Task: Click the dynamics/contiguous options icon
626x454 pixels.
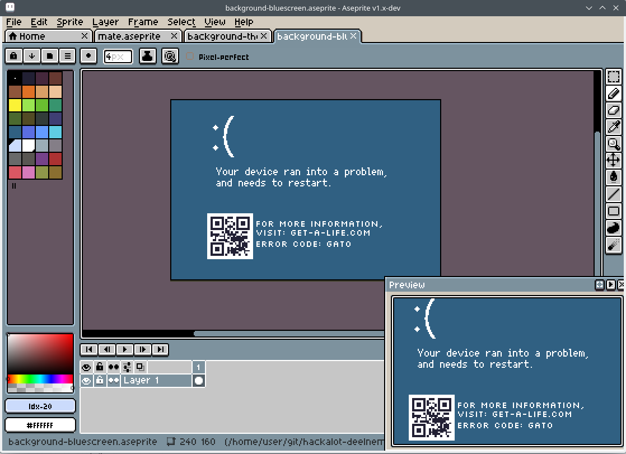Action: click(x=170, y=56)
